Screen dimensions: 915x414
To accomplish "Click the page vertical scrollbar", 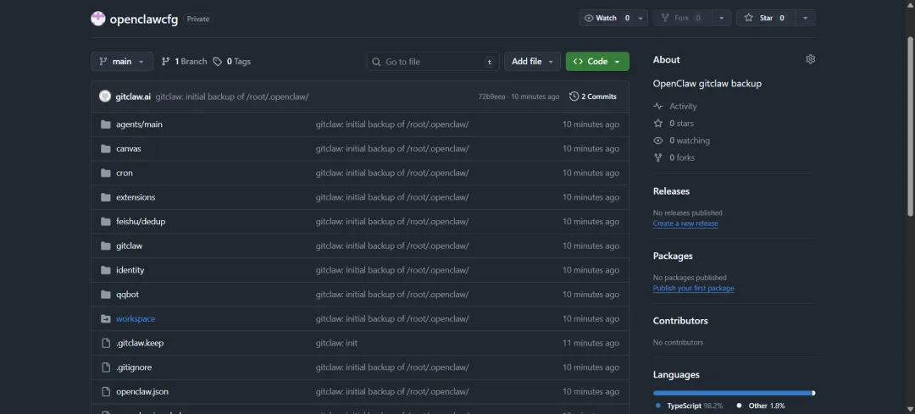I will coord(910,125).
